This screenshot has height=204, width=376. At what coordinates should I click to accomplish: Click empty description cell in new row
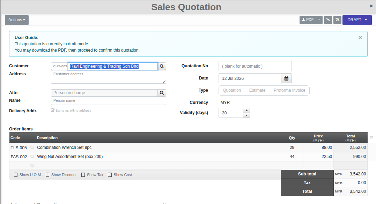pyautogui.click(x=158, y=166)
